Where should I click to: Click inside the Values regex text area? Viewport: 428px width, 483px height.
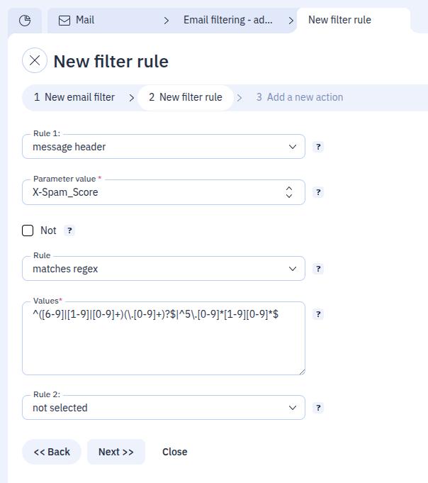(164, 338)
